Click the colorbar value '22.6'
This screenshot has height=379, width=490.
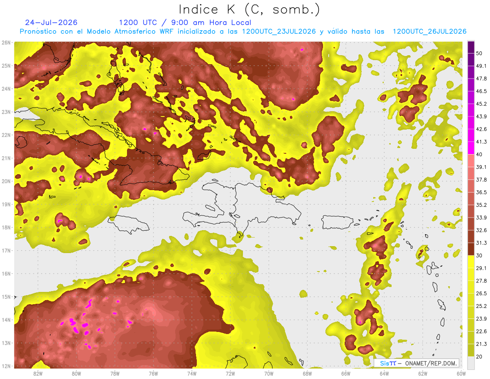pyautogui.click(x=481, y=331)
